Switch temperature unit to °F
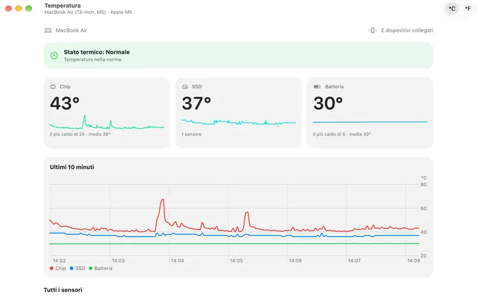Image resolution: width=477 pixels, height=298 pixels. (467, 8)
